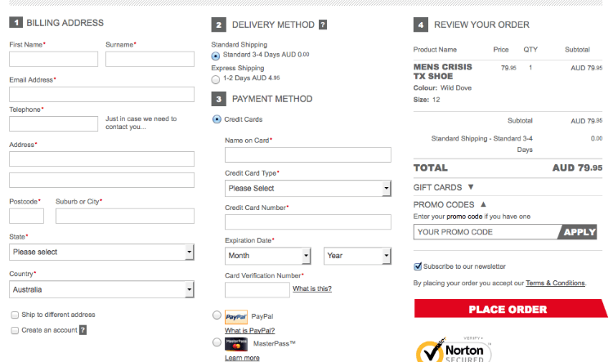Tick the Ship to different address checkbox

tap(15, 315)
